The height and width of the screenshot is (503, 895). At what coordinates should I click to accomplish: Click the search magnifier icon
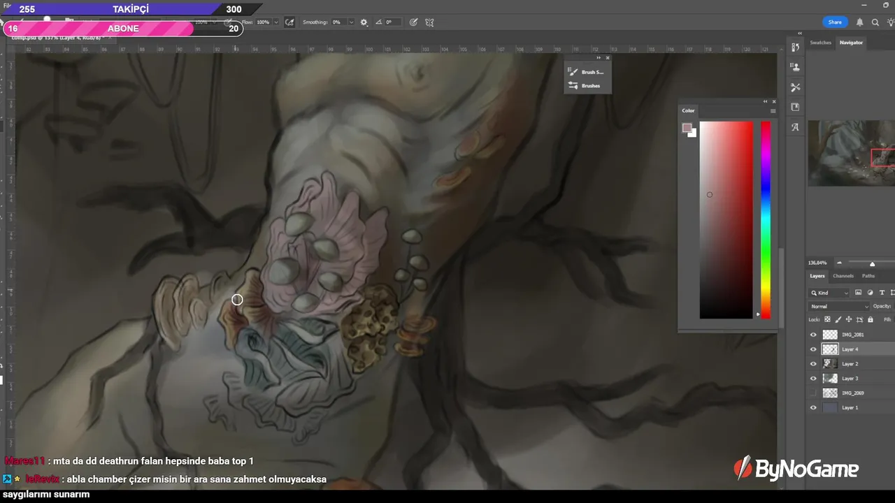(875, 22)
